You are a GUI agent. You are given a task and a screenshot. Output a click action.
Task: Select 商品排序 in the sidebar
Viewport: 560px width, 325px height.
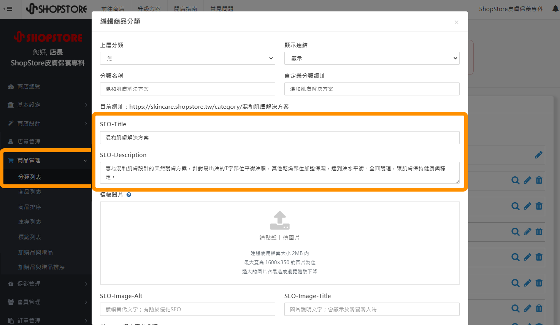pyautogui.click(x=30, y=207)
